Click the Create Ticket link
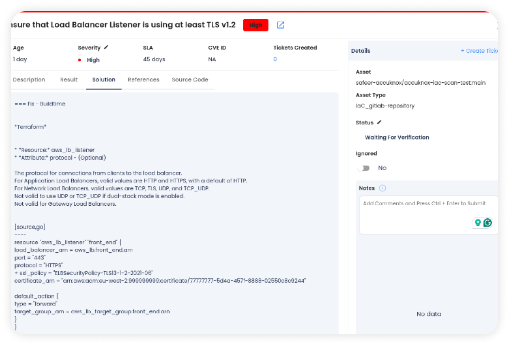Viewport: 509px width, 346px height. [x=479, y=51]
